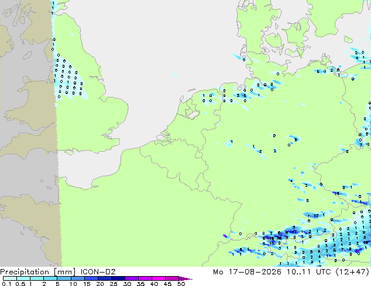
Task: Select the legend swatch between 35 and 40
Action: click(x=145, y=278)
